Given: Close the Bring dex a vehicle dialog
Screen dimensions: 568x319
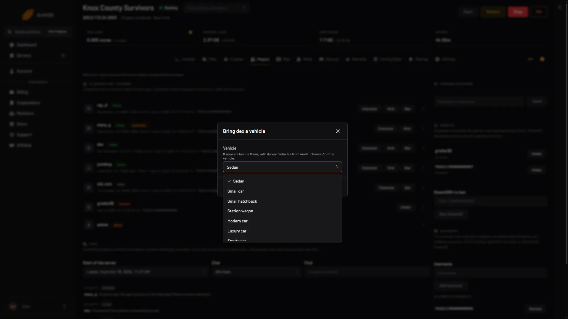Looking at the screenshot, I should click(338, 131).
